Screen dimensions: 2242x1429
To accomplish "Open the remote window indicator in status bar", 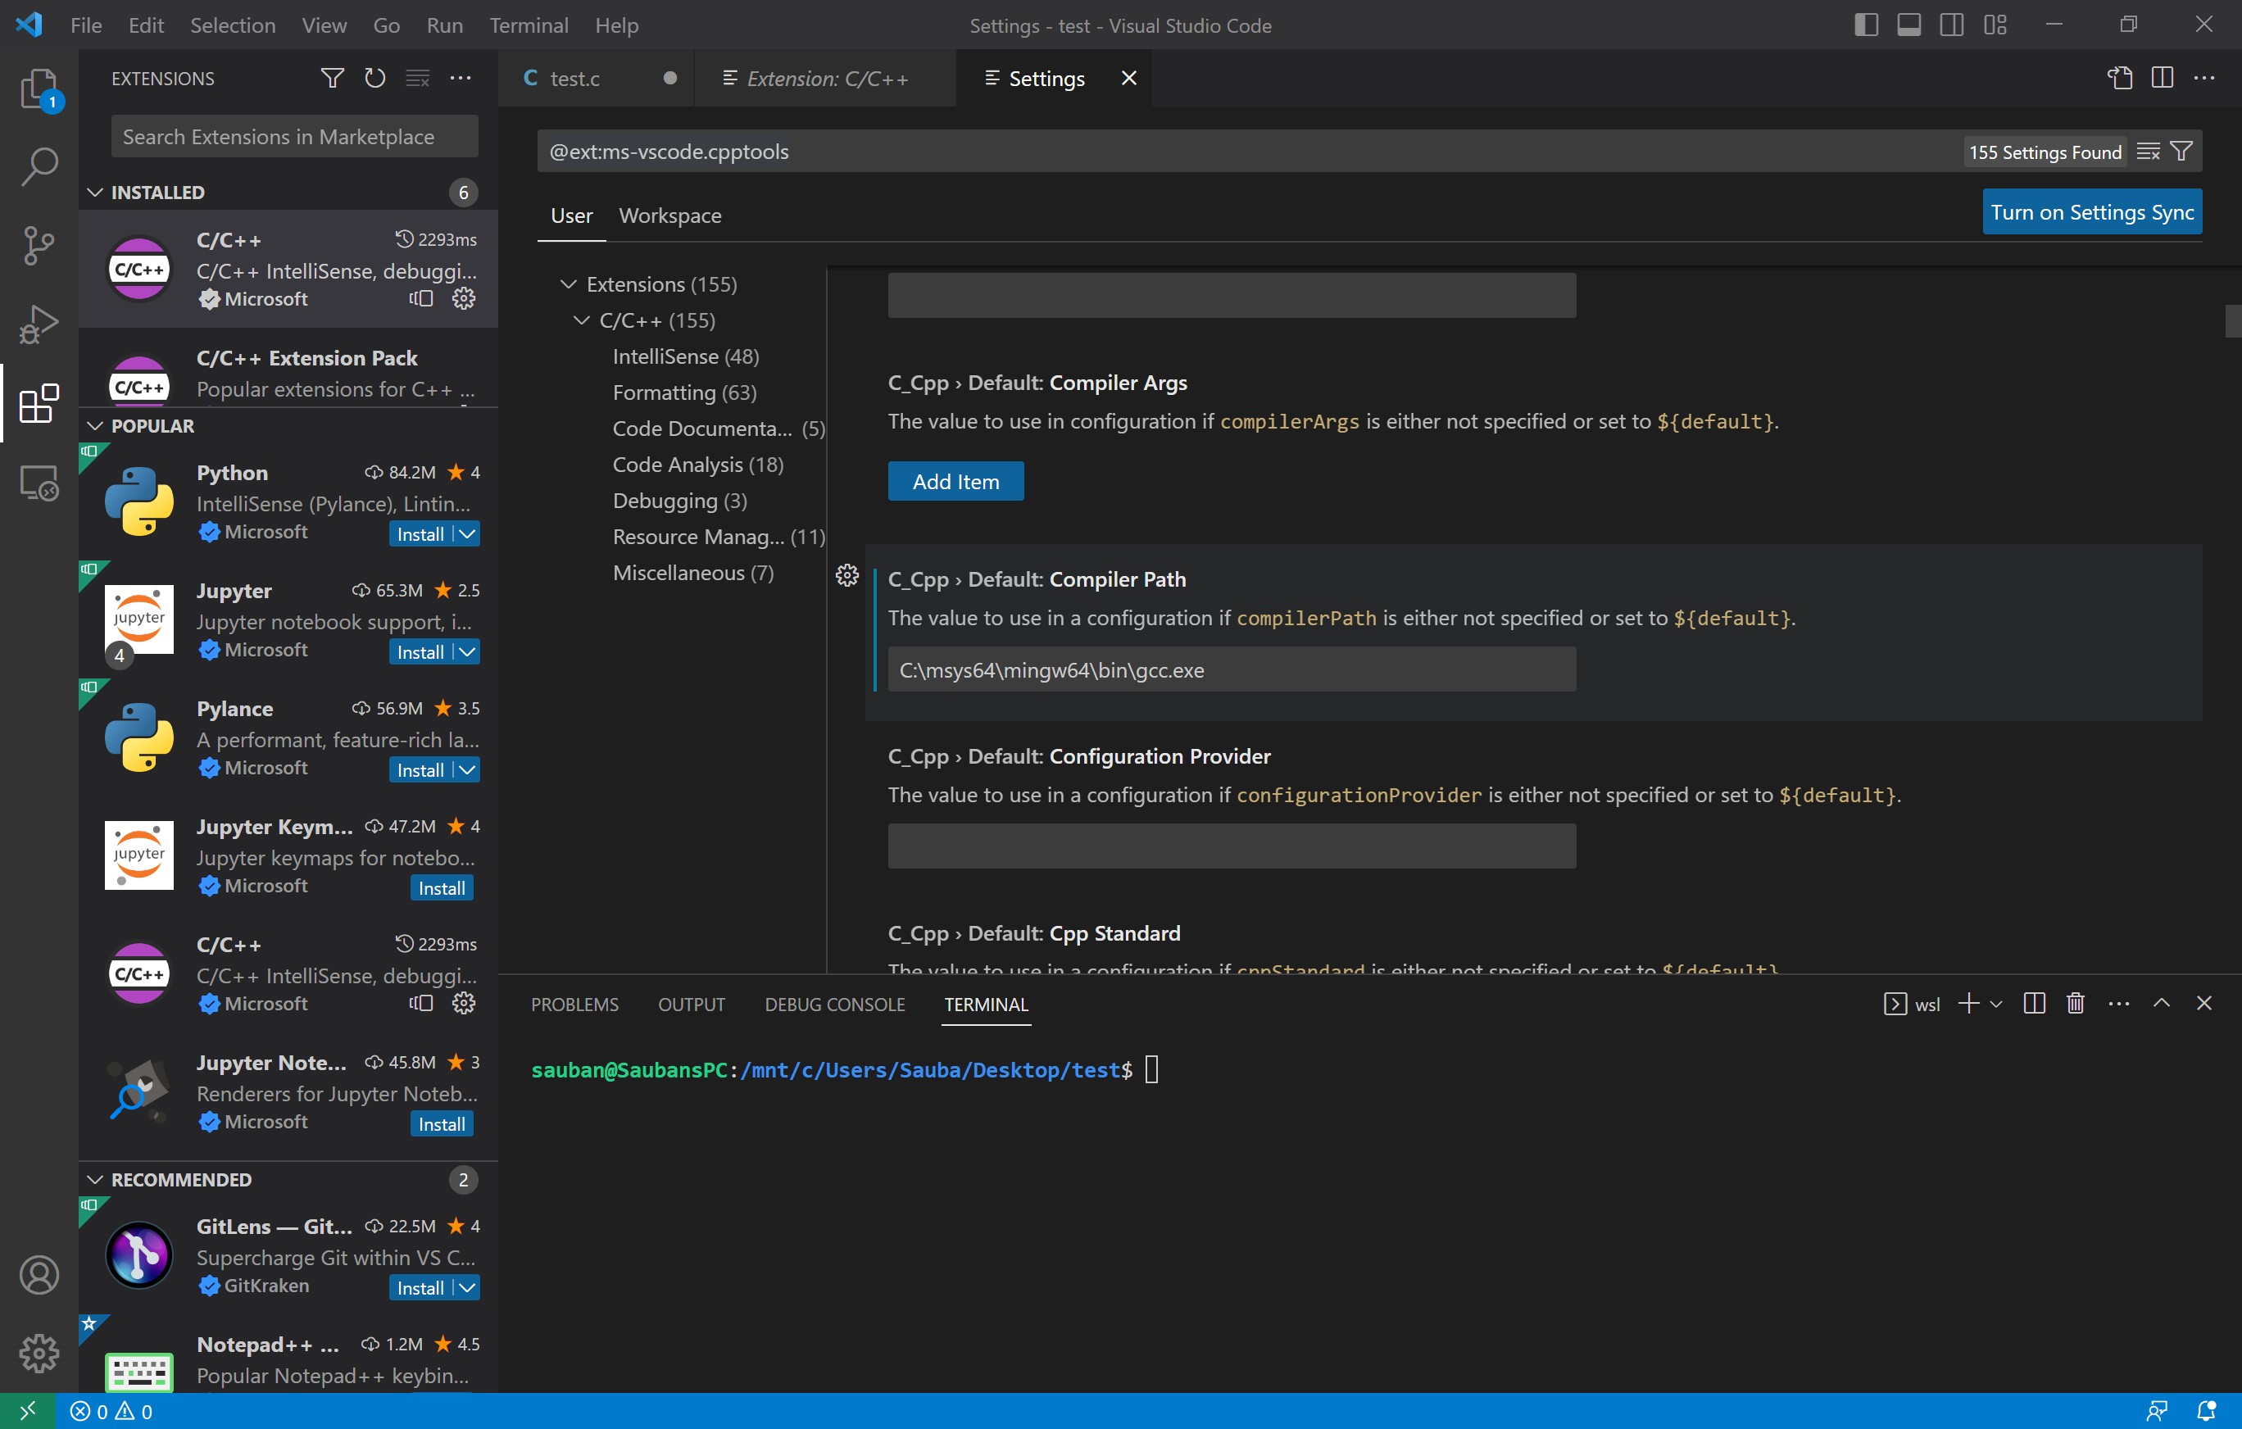I will point(28,1411).
